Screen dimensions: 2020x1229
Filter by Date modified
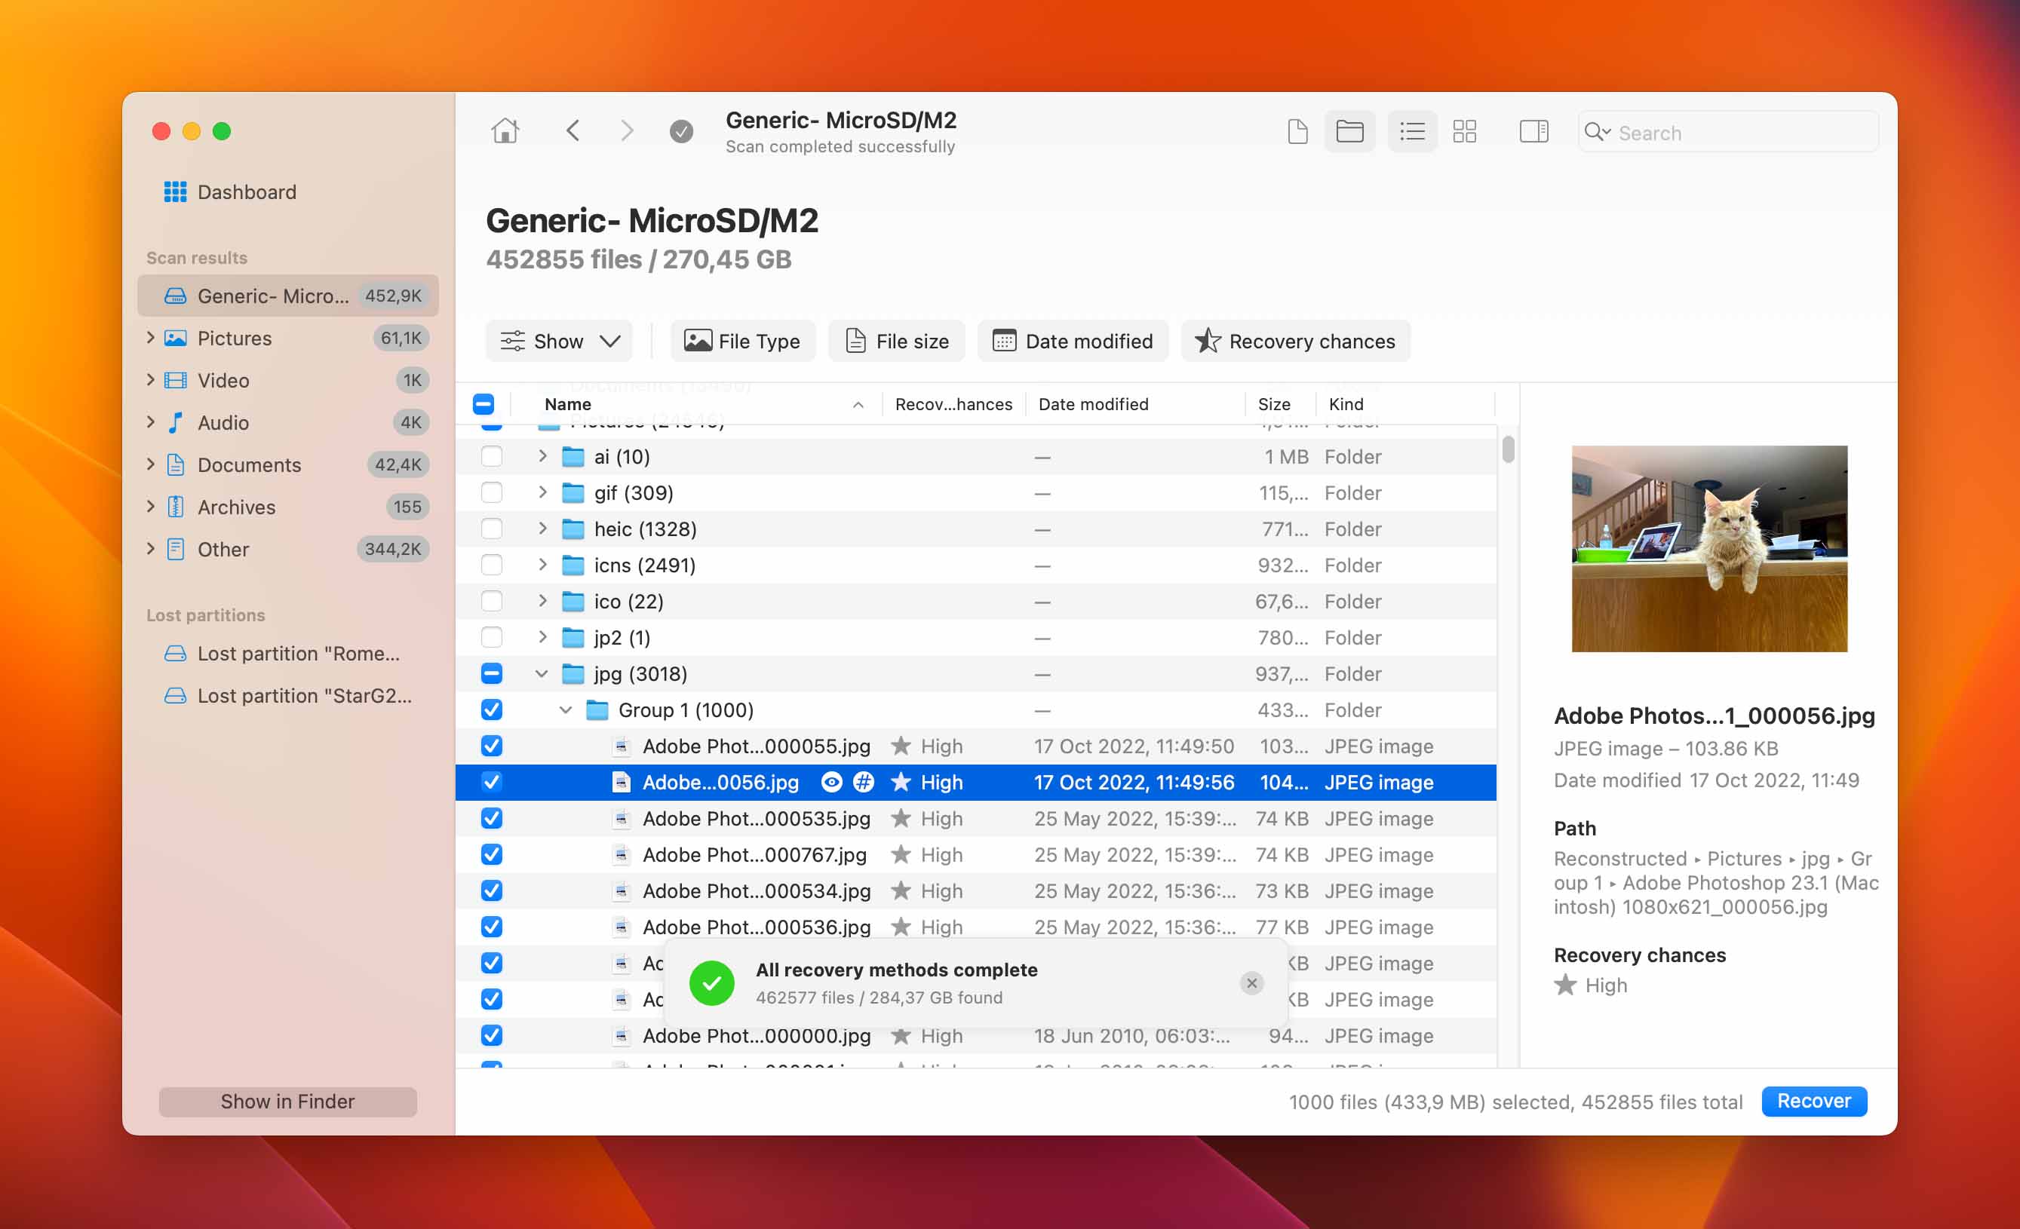coord(1073,341)
